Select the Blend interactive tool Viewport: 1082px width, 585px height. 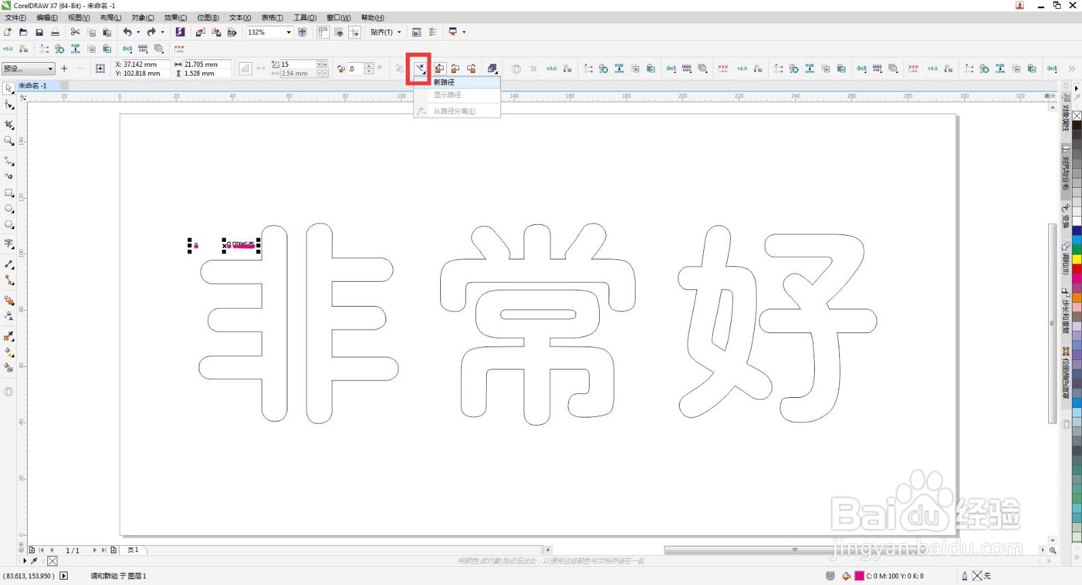pyautogui.click(x=8, y=300)
